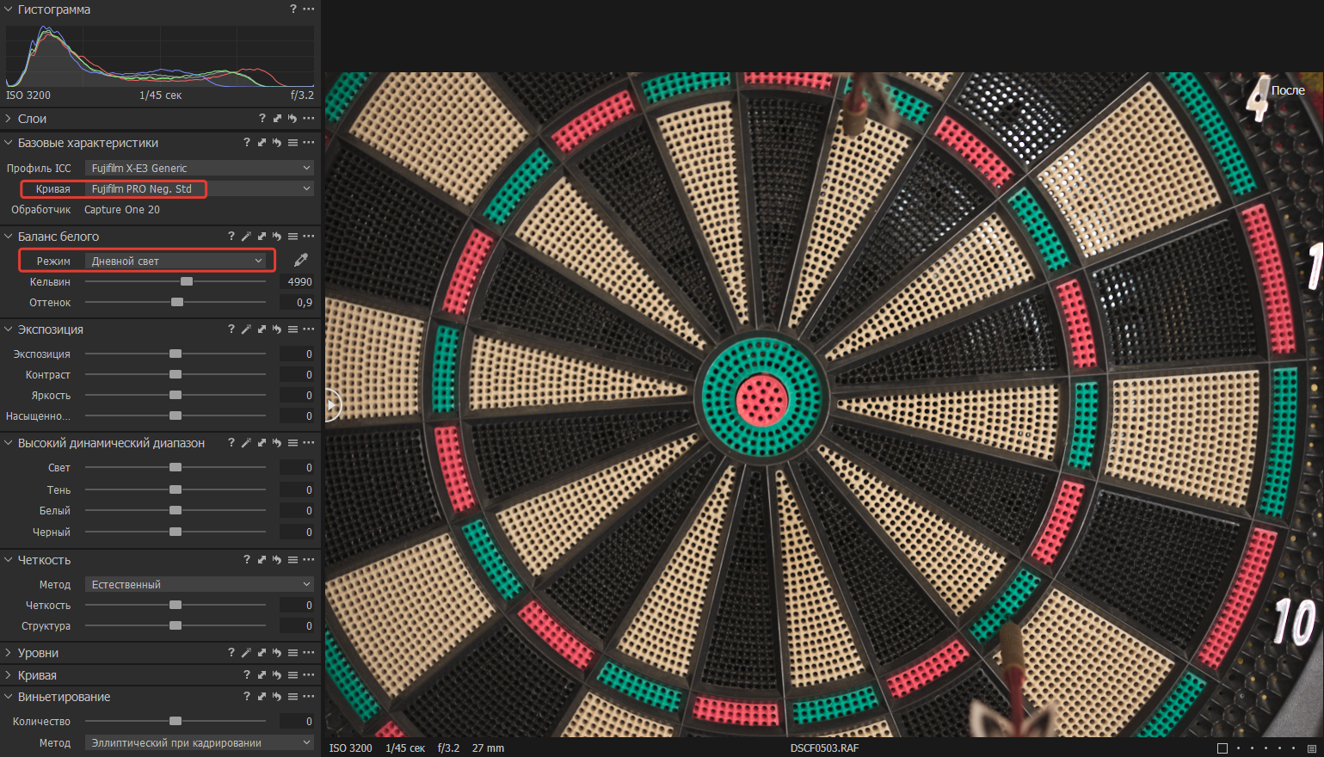Click the Количество value field
1324x757 pixels.
point(298,721)
